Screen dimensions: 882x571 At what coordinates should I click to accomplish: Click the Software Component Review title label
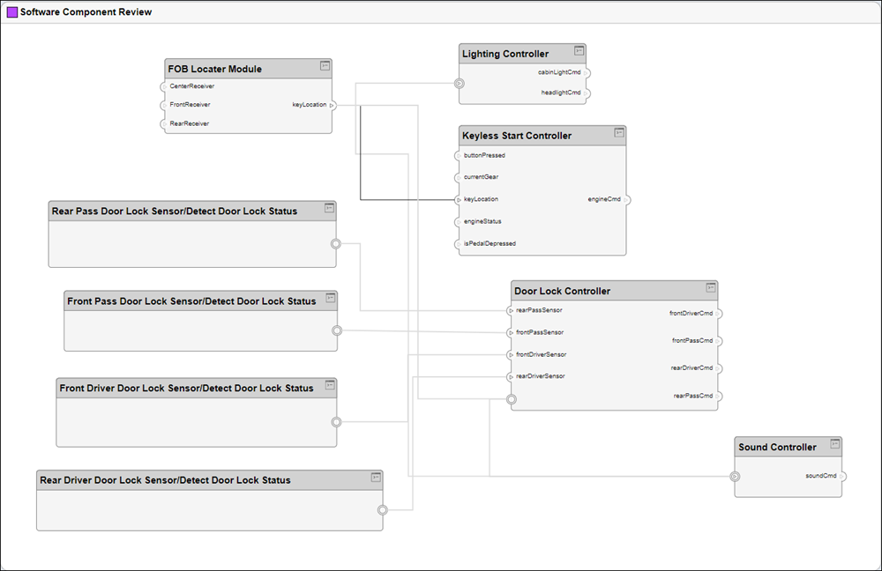coord(86,11)
